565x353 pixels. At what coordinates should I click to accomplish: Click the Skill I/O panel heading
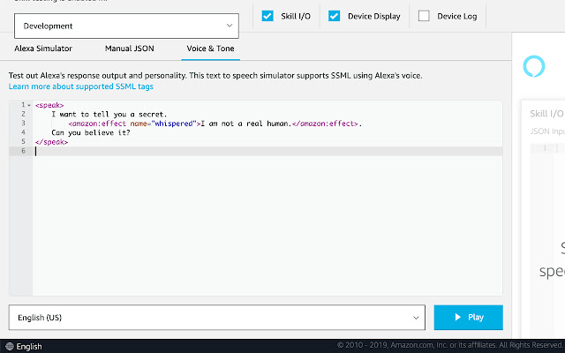click(546, 114)
